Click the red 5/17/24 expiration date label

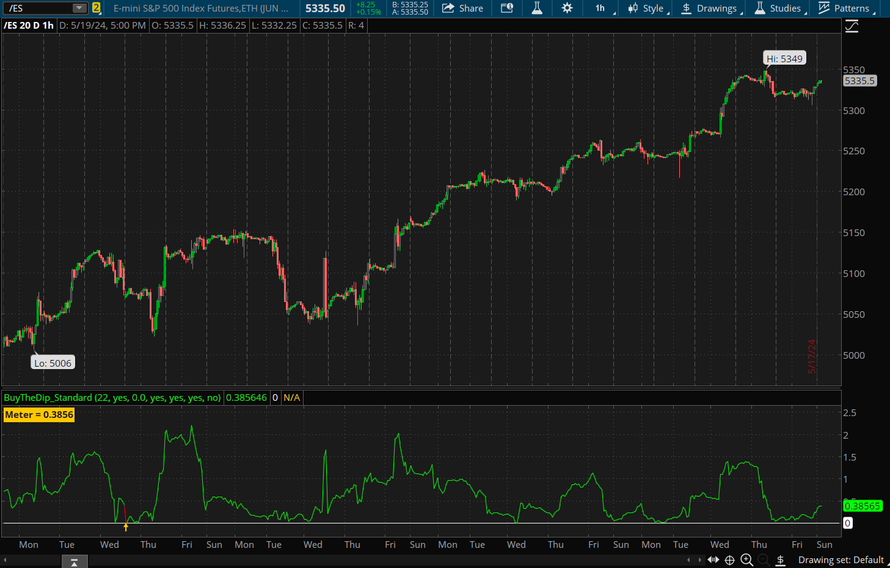pos(812,356)
